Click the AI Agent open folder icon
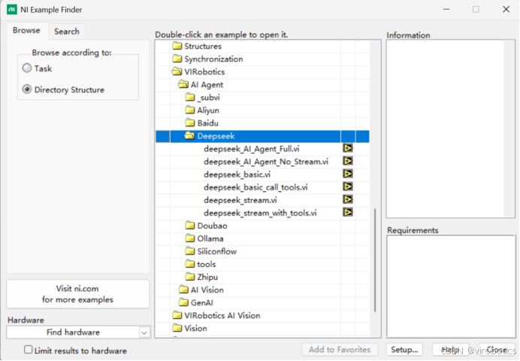Image resolution: width=520 pixels, height=361 pixels. (x=183, y=84)
